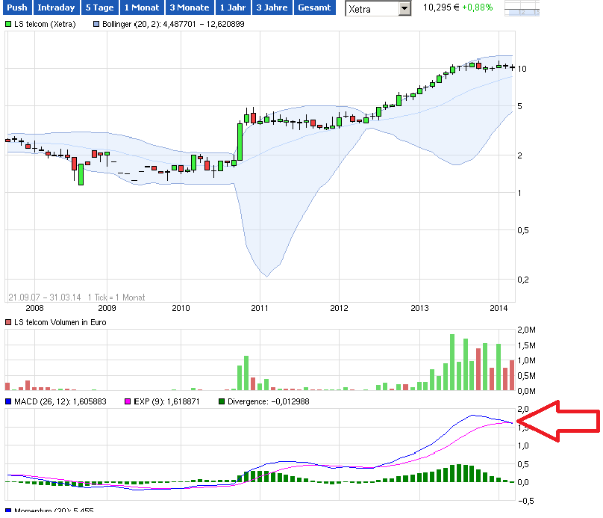
Task: Show the 5 Tage chart range
Action: click(x=99, y=8)
